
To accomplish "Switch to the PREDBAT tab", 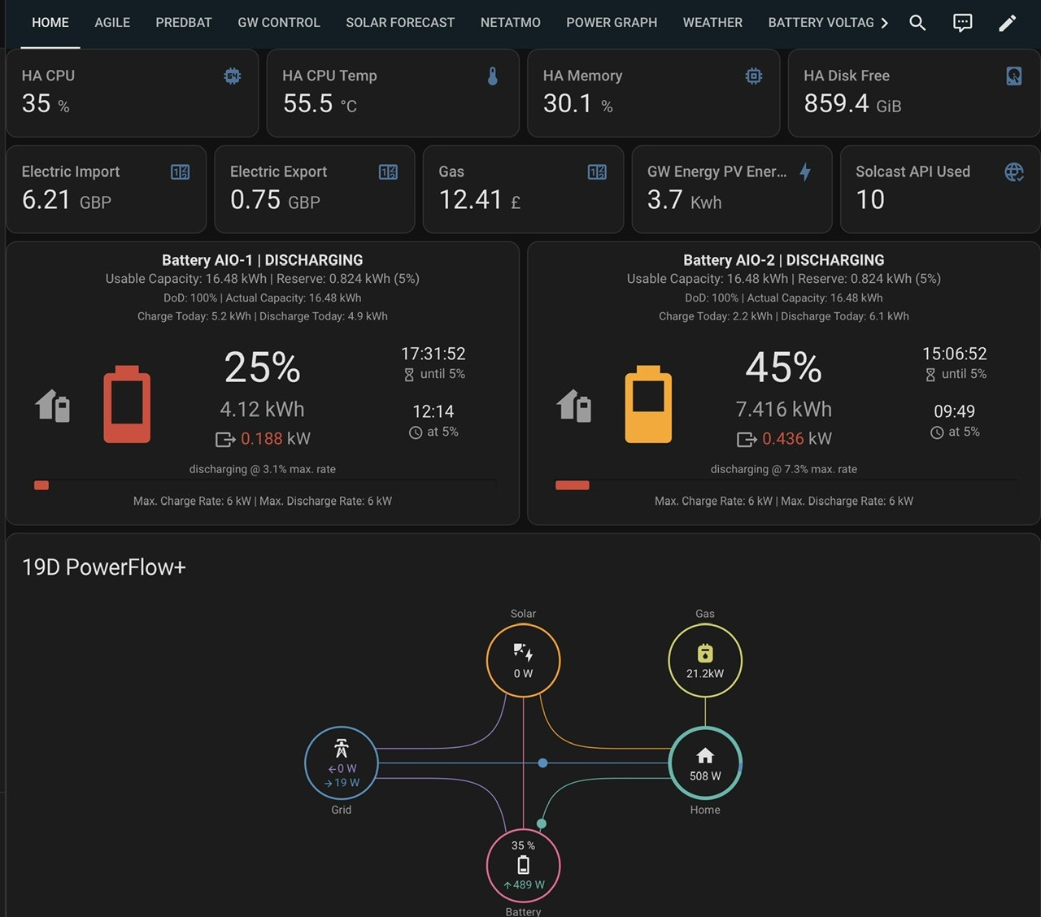I will point(184,23).
